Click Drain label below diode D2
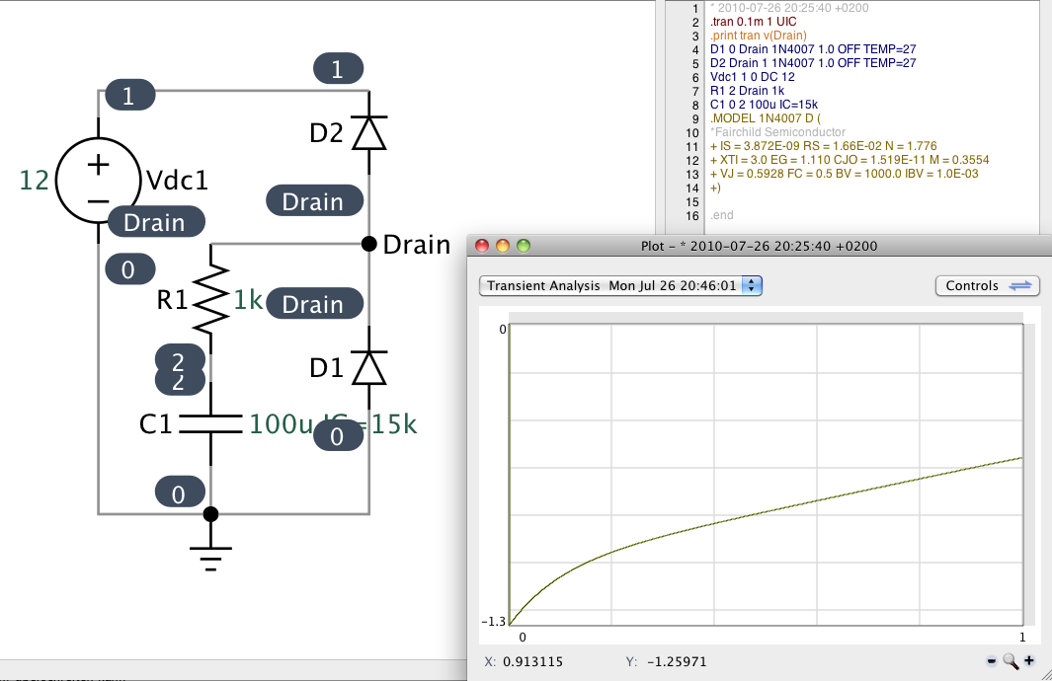The width and height of the screenshot is (1052, 681). tap(315, 201)
